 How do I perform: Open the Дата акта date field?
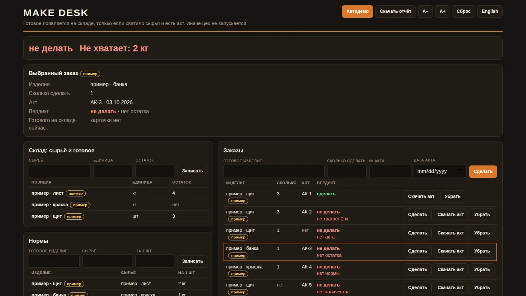point(440,171)
